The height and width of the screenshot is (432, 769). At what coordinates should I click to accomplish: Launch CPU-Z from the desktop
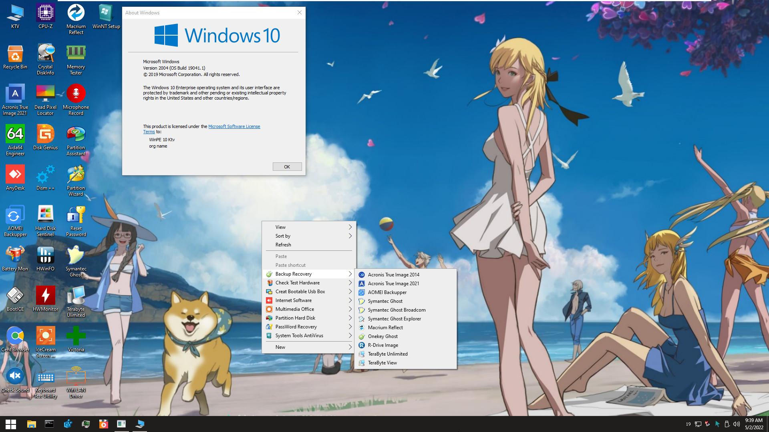[x=45, y=16]
